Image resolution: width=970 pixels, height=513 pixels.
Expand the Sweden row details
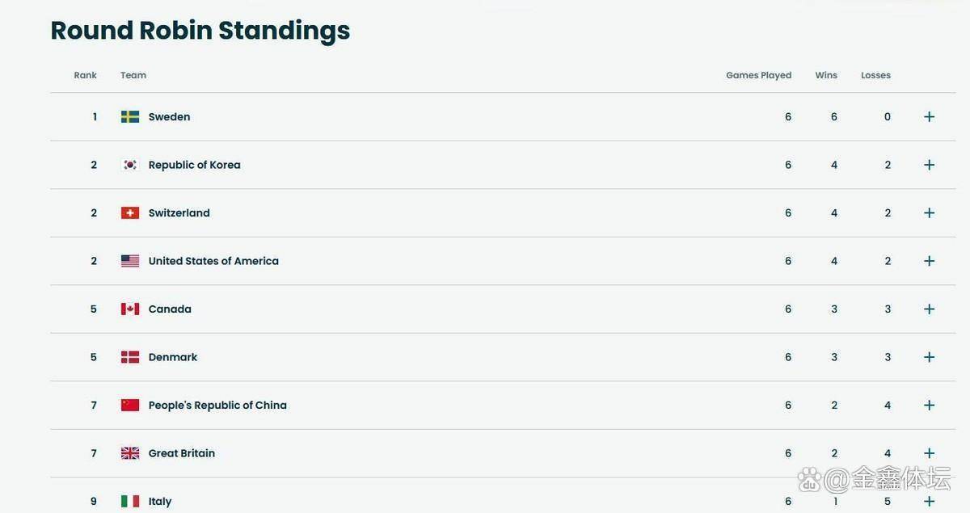click(930, 117)
